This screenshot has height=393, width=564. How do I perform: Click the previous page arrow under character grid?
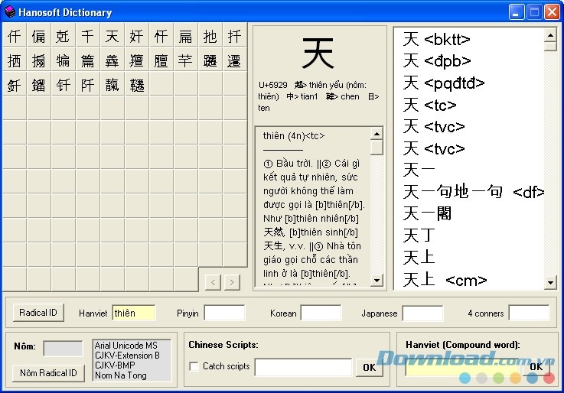tap(214, 282)
